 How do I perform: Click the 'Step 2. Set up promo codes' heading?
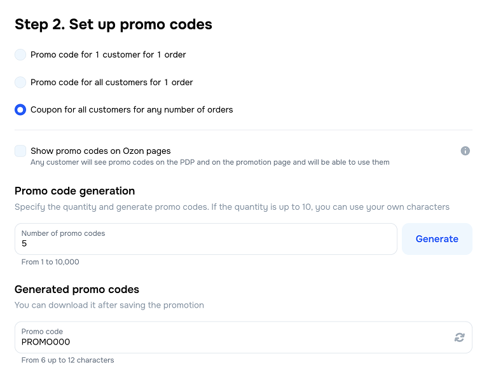tap(113, 24)
